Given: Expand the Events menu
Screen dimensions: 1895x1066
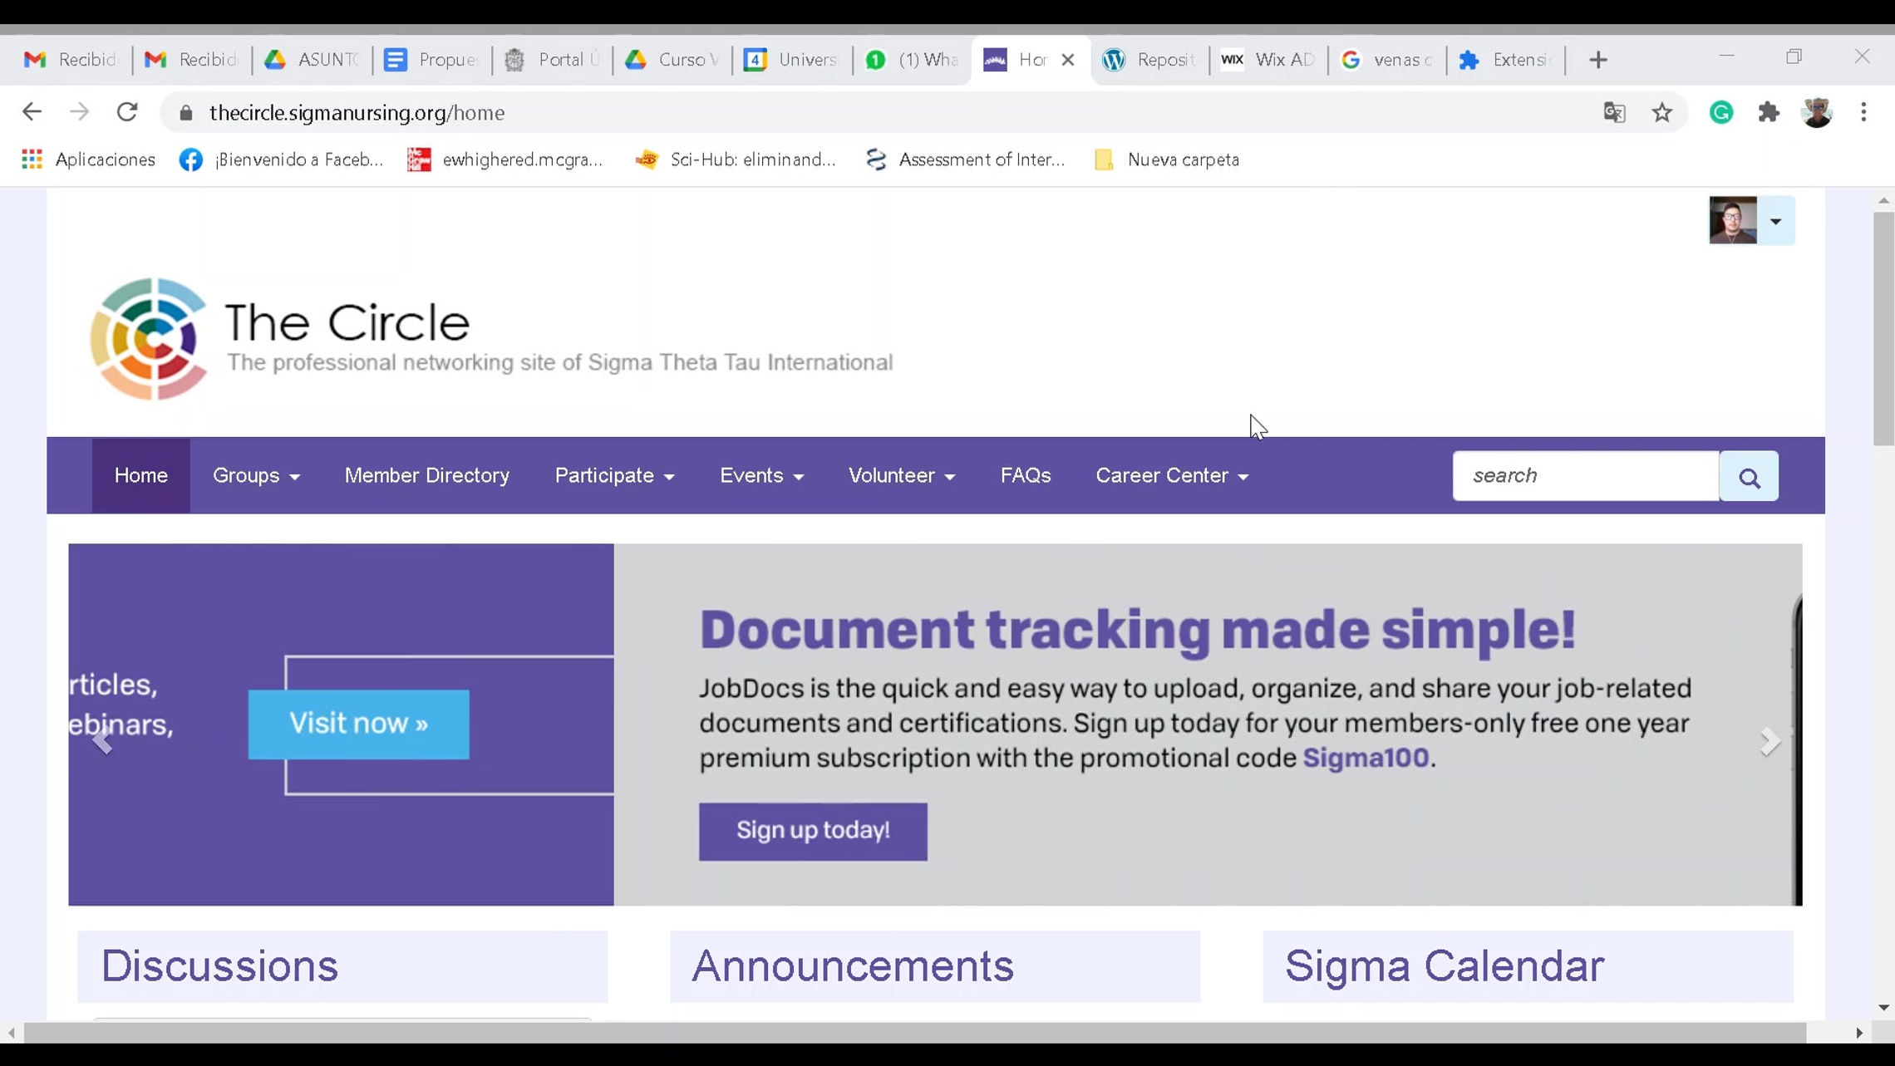Looking at the screenshot, I should [761, 476].
